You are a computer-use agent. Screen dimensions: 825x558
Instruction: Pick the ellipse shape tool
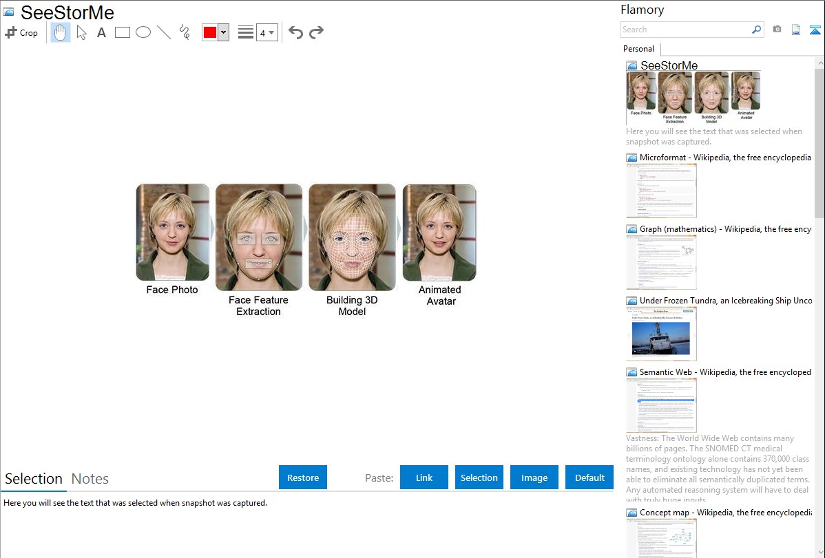coord(143,32)
